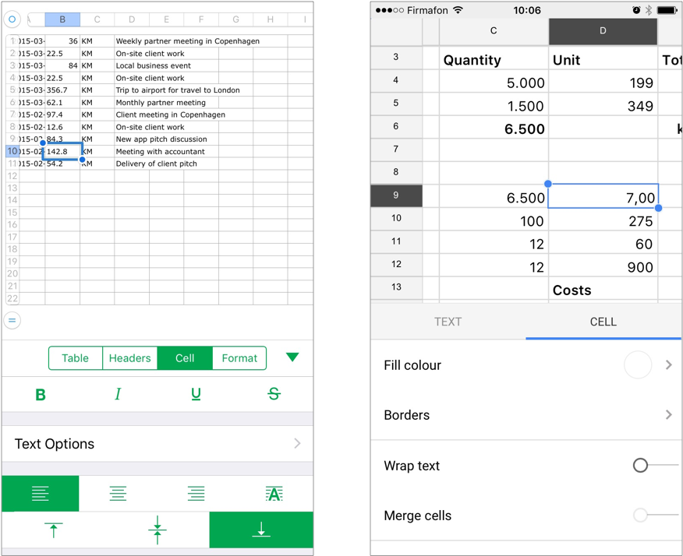Open Text Options via its chevron
Viewport: 683px width, 556px height.
tap(297, 443)
